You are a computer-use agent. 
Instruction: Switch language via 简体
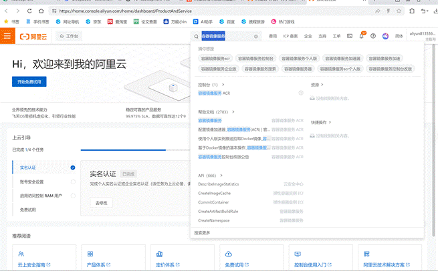[x=399, y=36]
